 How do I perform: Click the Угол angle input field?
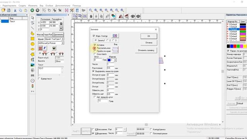(x=98, y=60)
